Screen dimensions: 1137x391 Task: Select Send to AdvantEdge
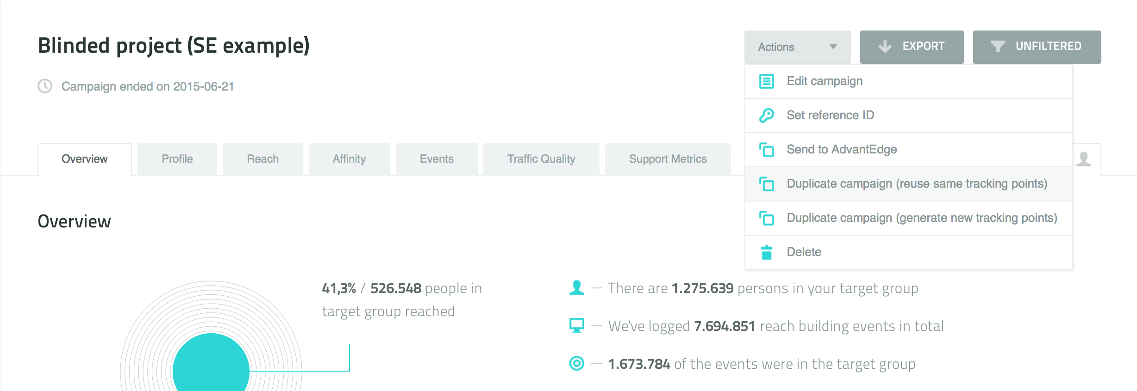[908, 150]
